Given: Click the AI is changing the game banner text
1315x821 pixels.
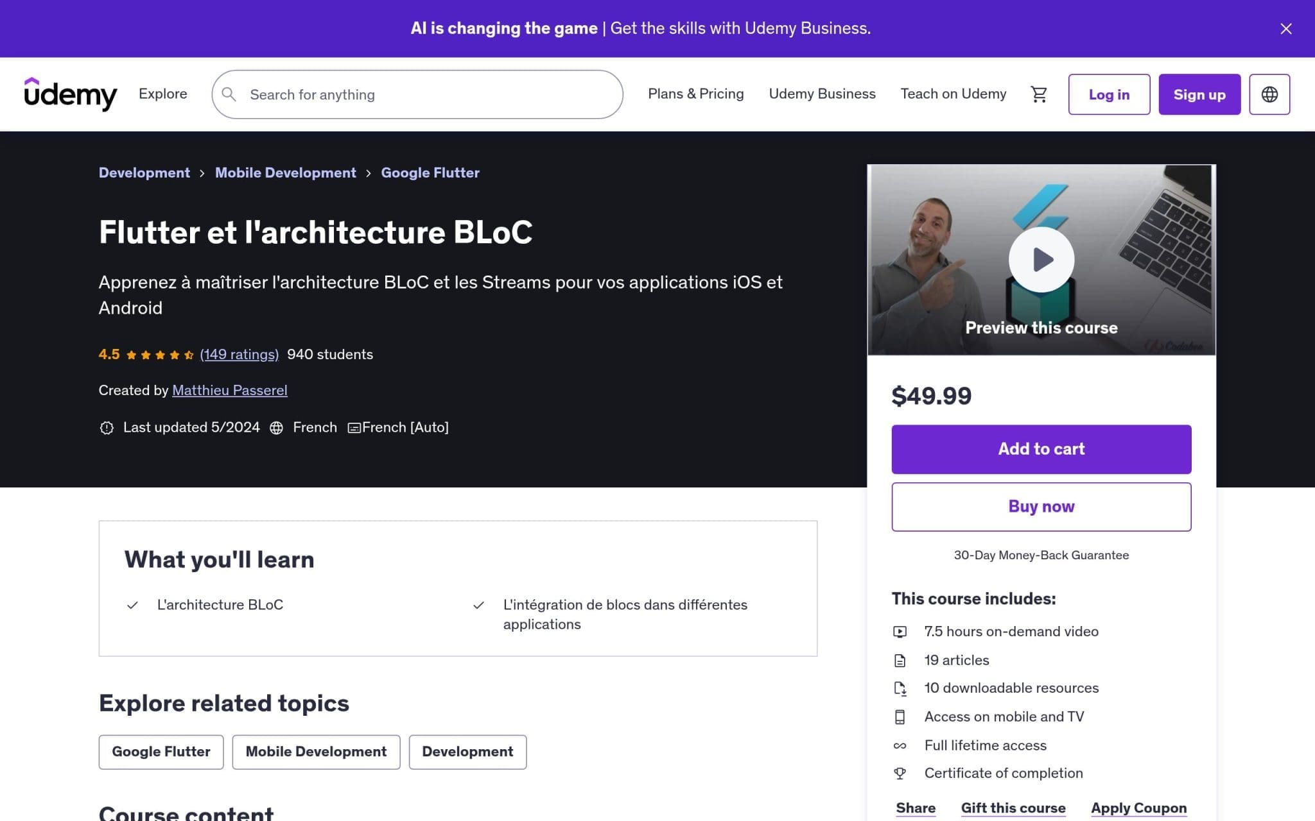Looking at the screenshot, I should pyautogui.click(x=504, y=28).
